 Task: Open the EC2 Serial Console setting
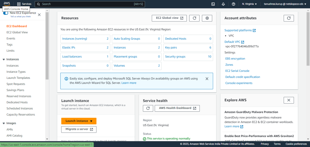pyautogui.click(x=237, y=71)
